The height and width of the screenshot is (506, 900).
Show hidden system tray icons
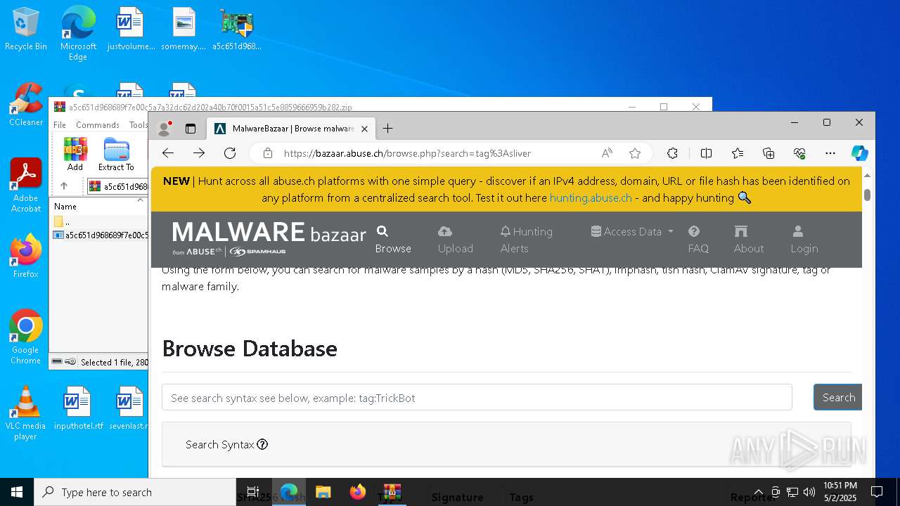click(x=758, y=492)
